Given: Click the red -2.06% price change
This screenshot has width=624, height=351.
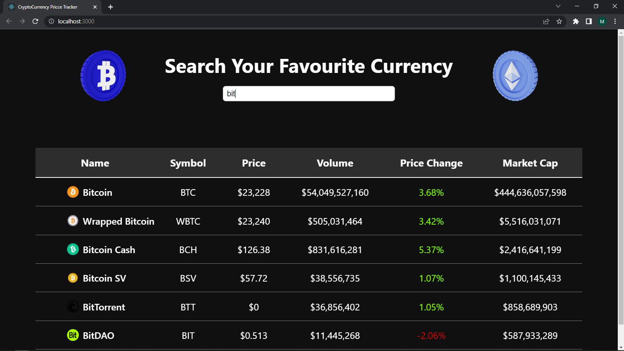Looking at the screenshot, I should tap(431, 335).
